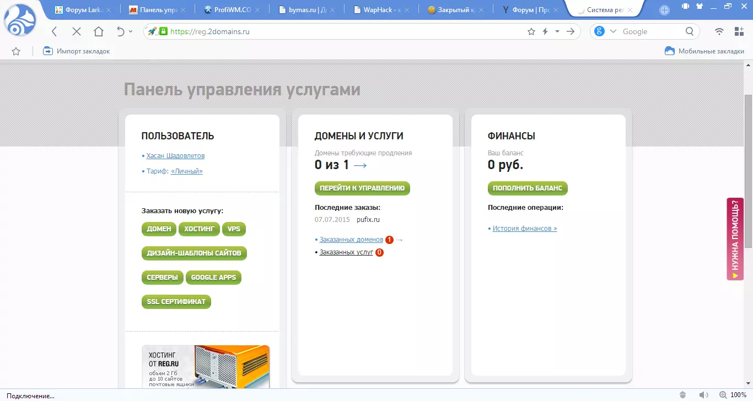Go to the browser home page icon

point(99,31)
